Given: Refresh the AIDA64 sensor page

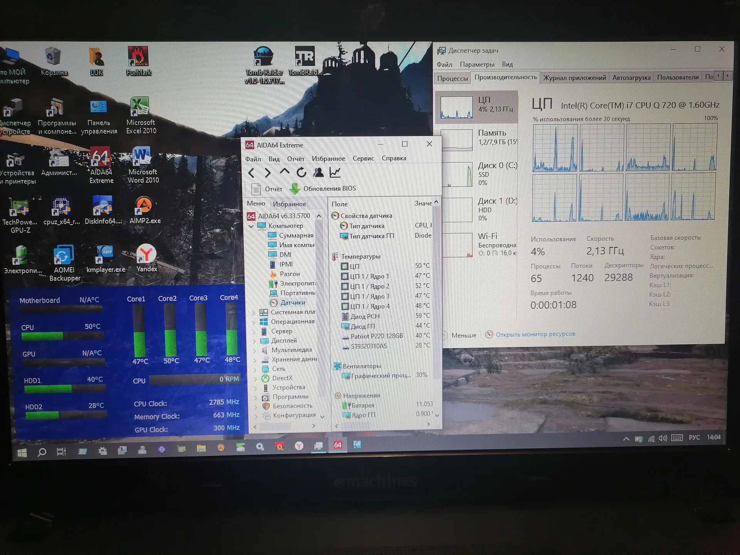Looking at the screenshot, I should click(x=301, y=172).
